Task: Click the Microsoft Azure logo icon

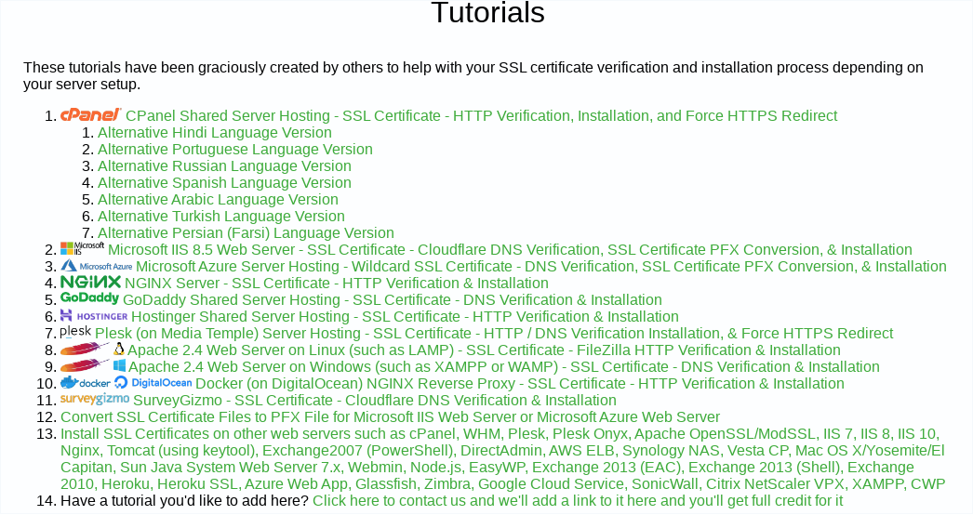Action: (96, 266)
